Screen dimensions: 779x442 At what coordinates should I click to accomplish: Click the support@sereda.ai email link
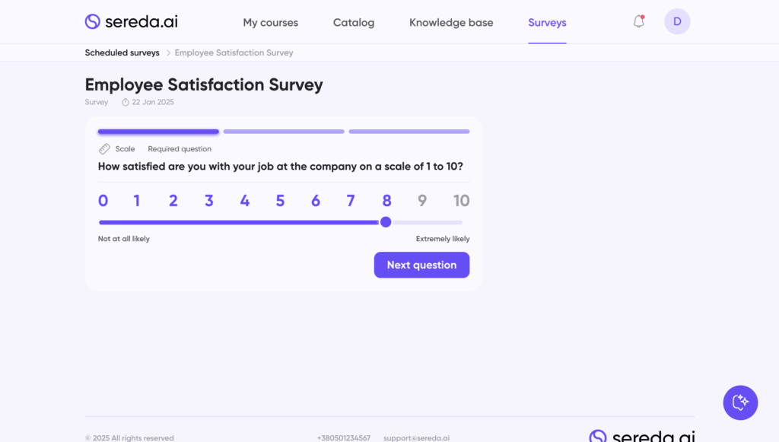(416, 438)
